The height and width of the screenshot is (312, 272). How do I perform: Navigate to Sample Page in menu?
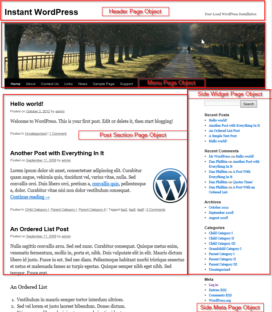click(104, 84)
